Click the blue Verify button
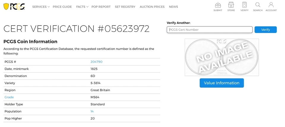The width and height of the screenshot is (285, 127). coord(265,30)
